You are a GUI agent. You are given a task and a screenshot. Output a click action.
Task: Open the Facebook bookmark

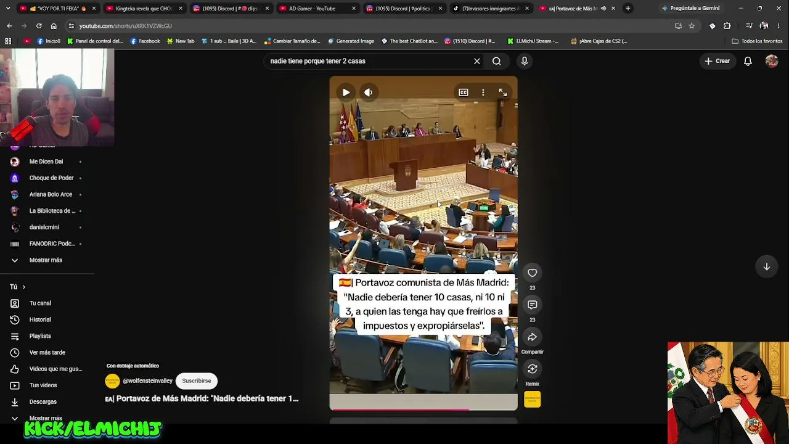point(145,41)
